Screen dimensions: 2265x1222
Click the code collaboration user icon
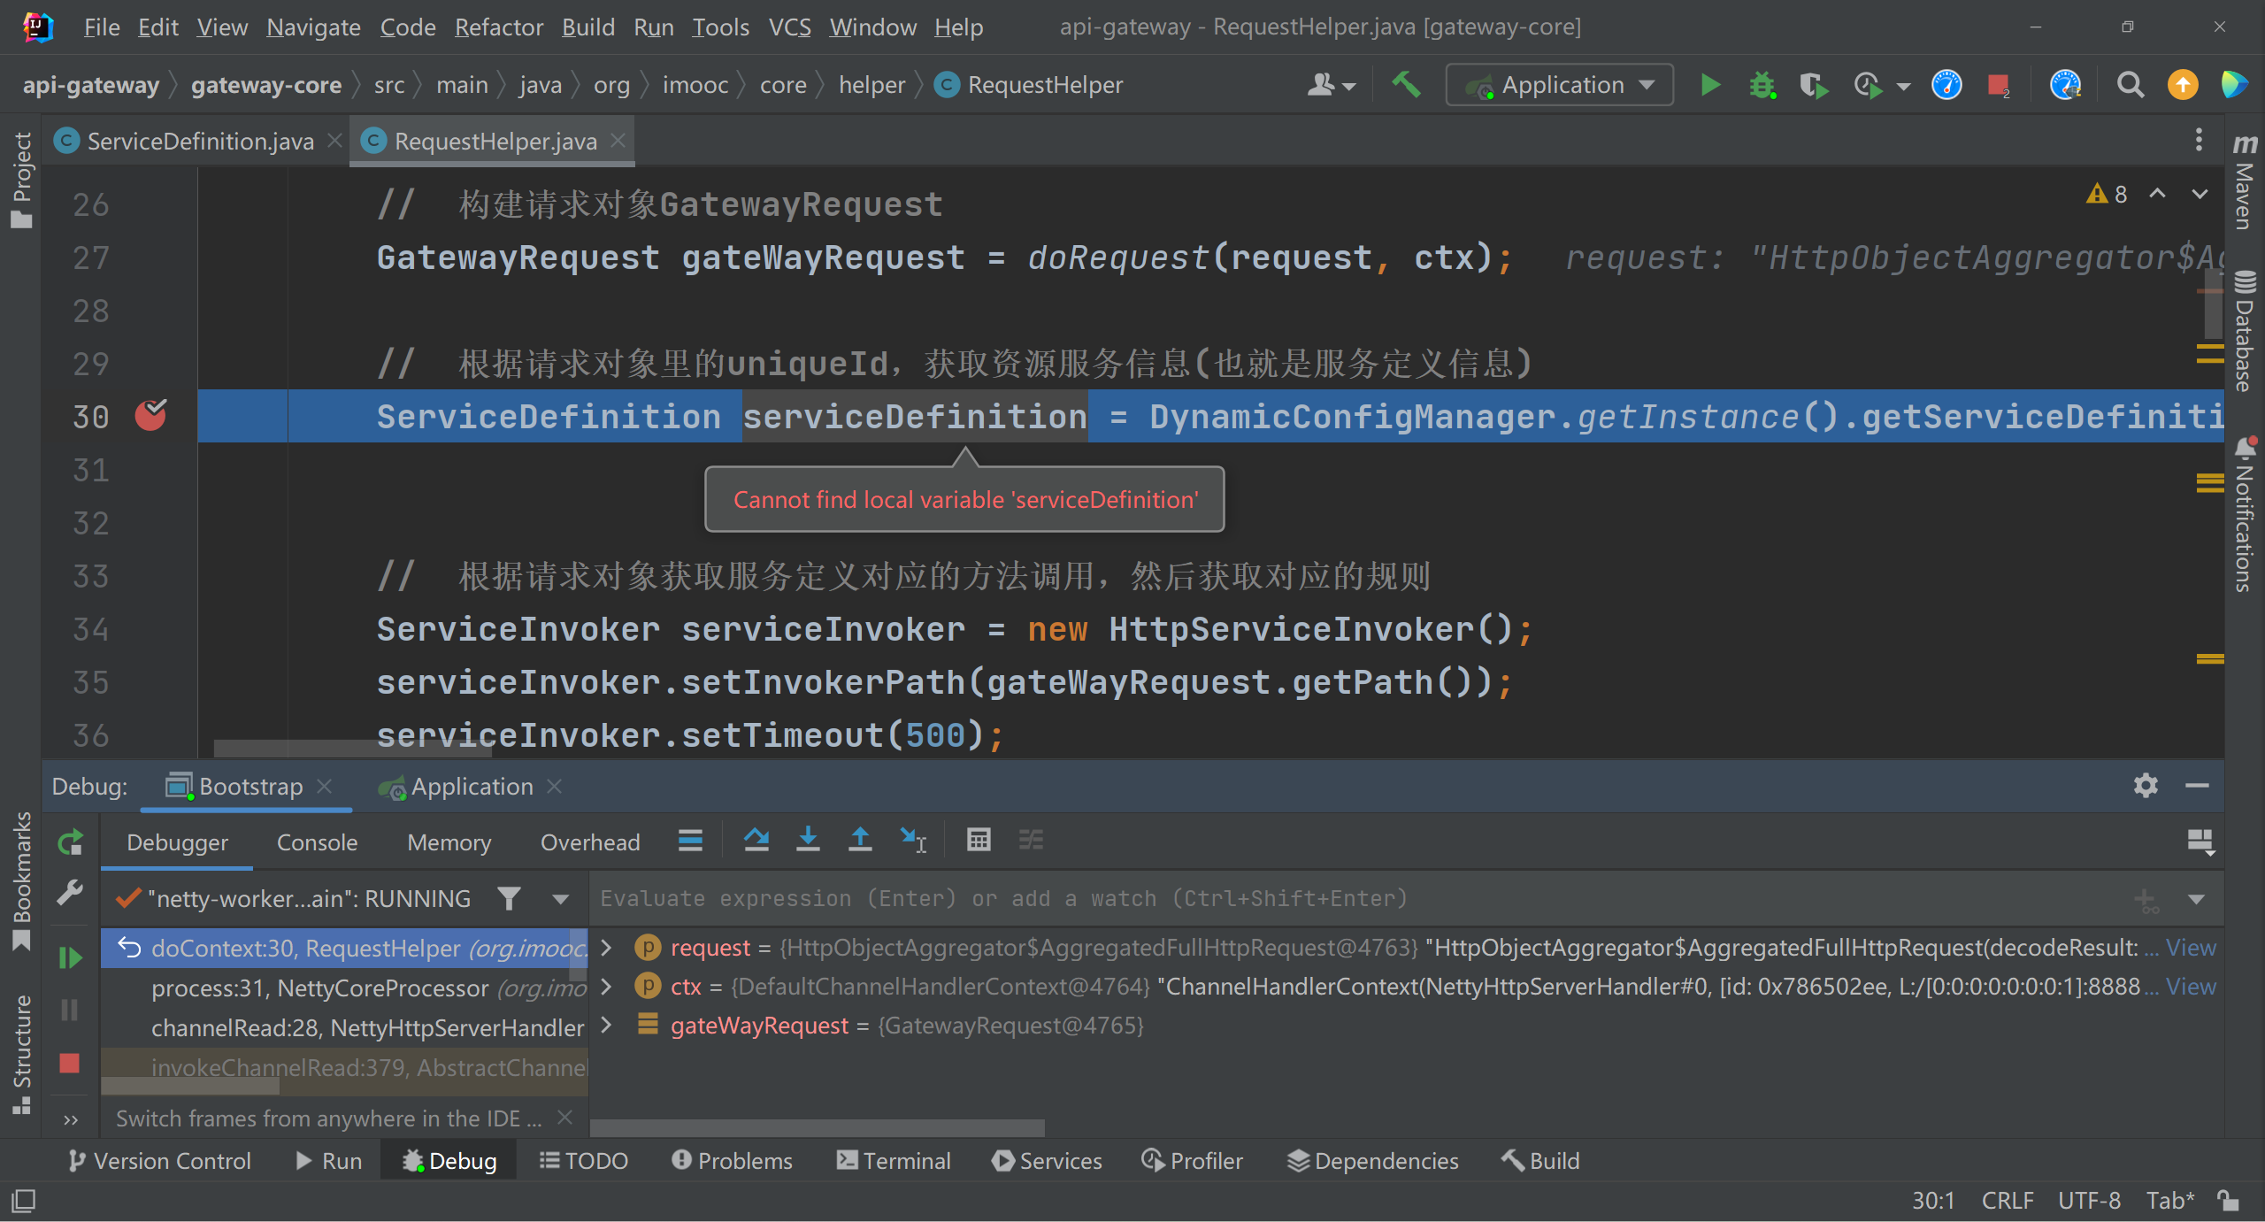[x=1331, y=85]
